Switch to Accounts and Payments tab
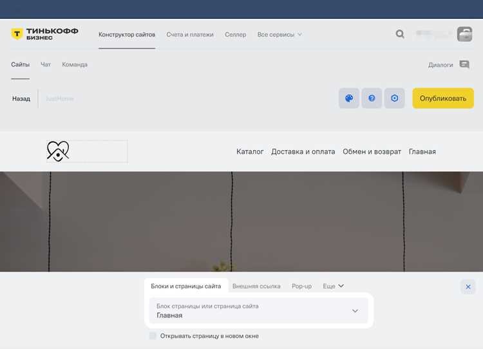 (x=190, y=35)
